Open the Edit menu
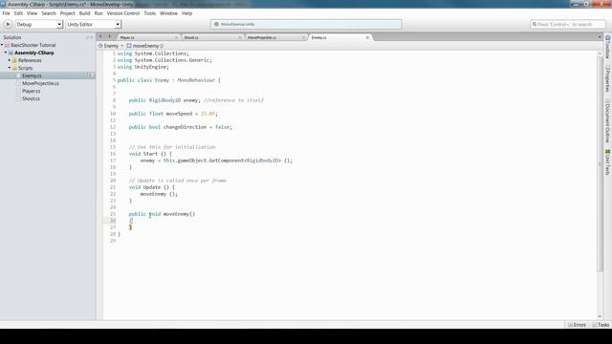 point(18,13)
